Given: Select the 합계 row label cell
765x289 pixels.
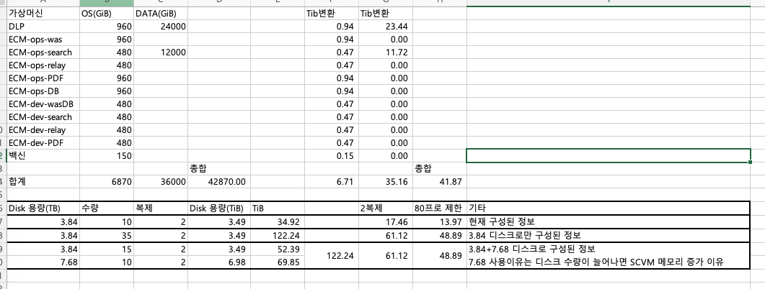Looking at the screenshot, I should (x=42, y=183).
